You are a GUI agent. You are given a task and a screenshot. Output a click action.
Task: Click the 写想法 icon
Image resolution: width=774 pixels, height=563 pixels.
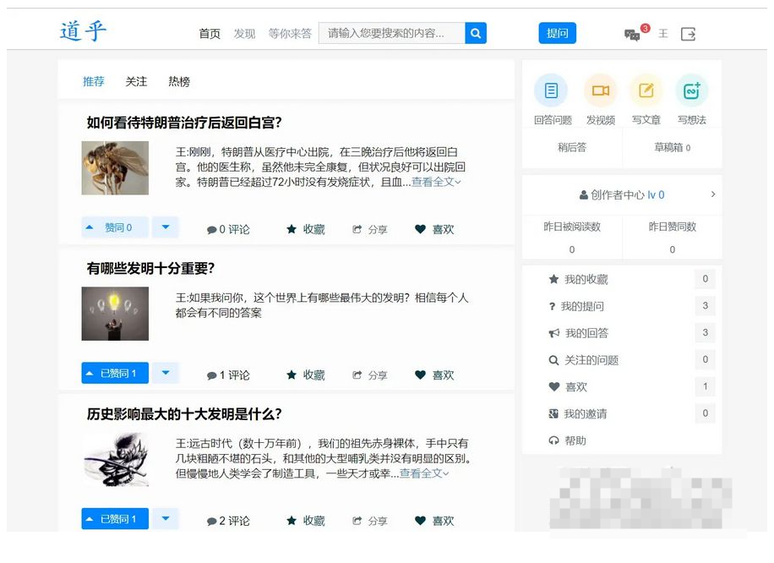[x=691, y=90]
